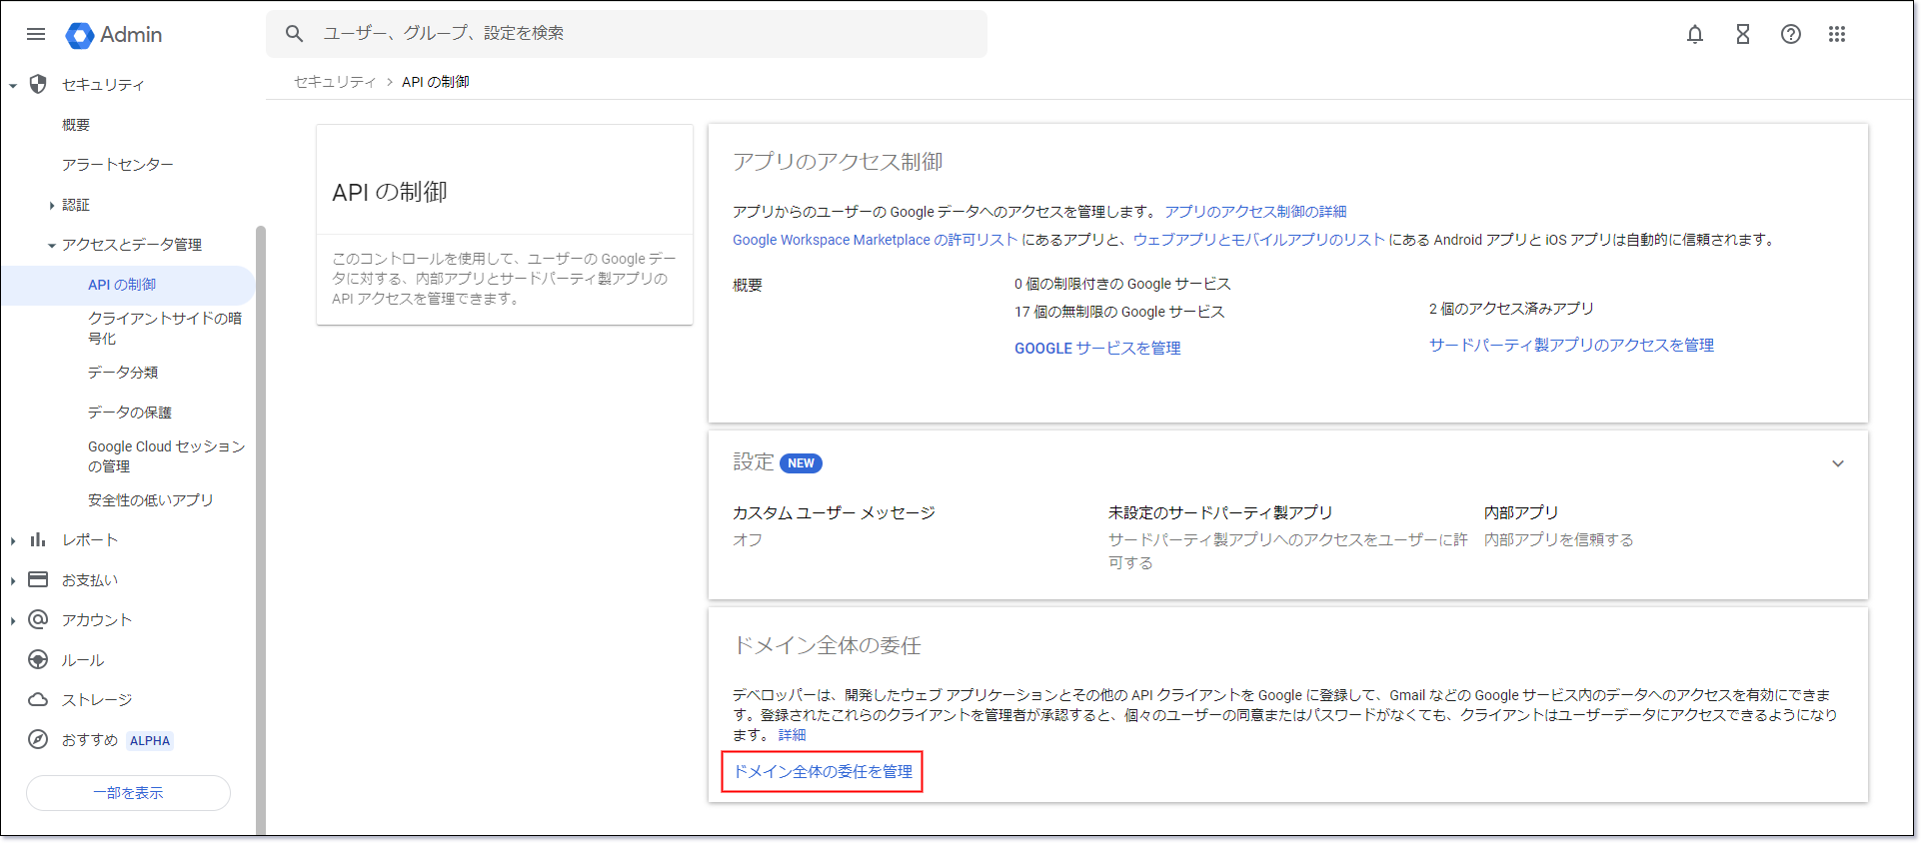Open ウェブアプリとモバイルアプリのリスト link
Screen dimensions: 1924x847
(x=1258, y=240)
